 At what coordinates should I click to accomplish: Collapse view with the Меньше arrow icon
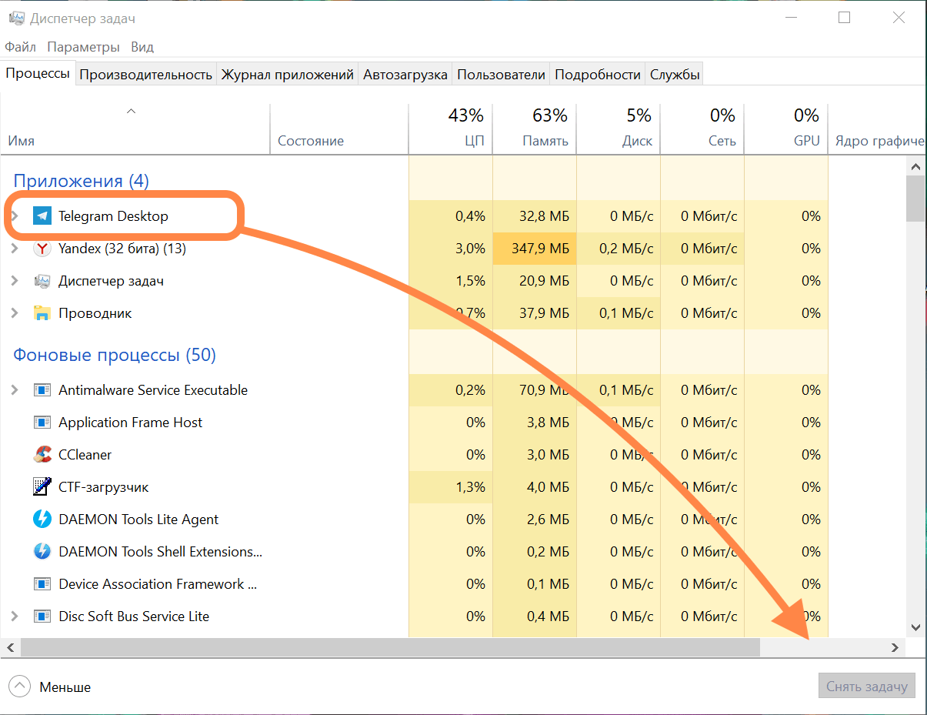[20, 687]
